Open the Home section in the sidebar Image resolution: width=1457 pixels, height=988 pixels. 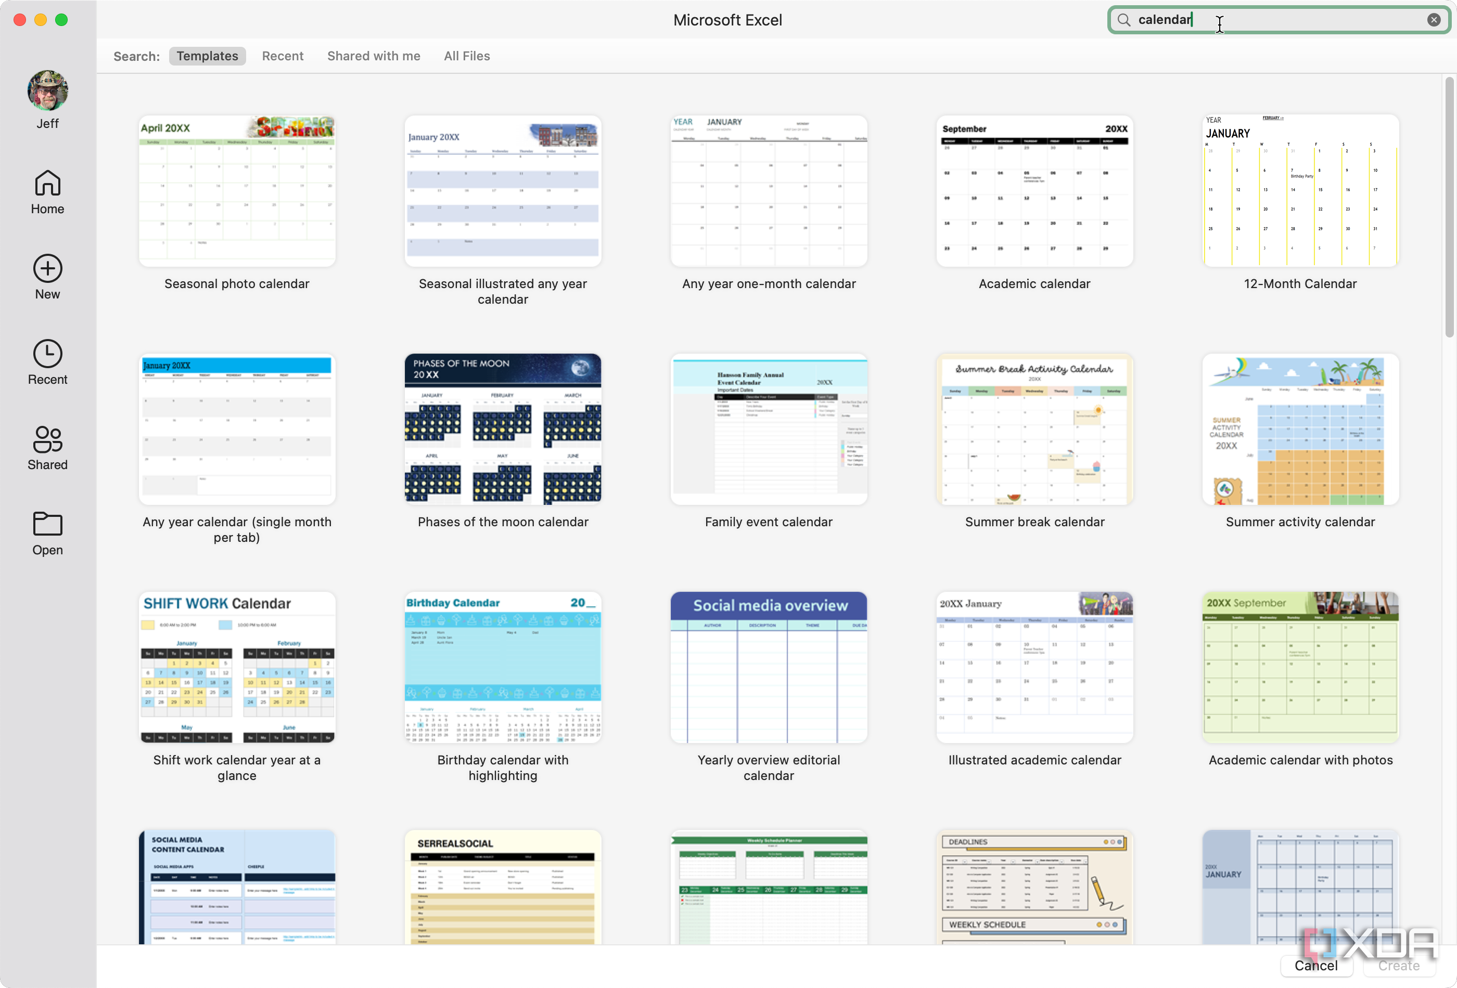tap(47, 191)
